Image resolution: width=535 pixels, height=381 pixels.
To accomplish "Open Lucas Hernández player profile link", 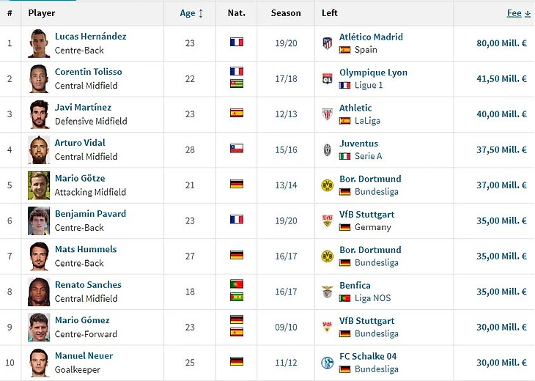I will coord(90,37).
